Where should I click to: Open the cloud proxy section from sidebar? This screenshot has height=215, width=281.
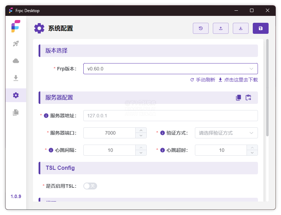(x=15, y=61)
